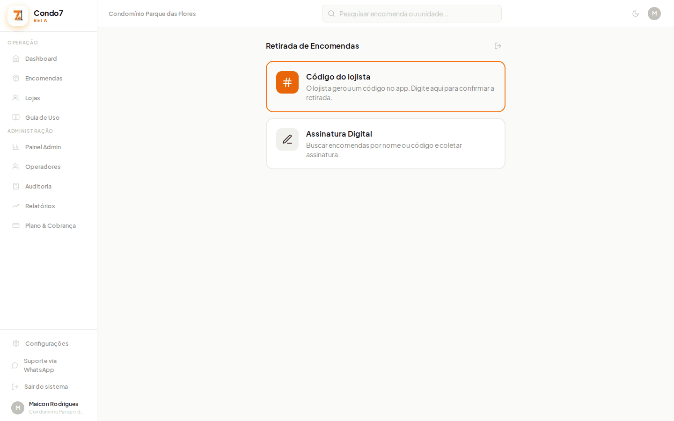Click the pen signature icon
674x421 pixels.
tap(287, 139)
